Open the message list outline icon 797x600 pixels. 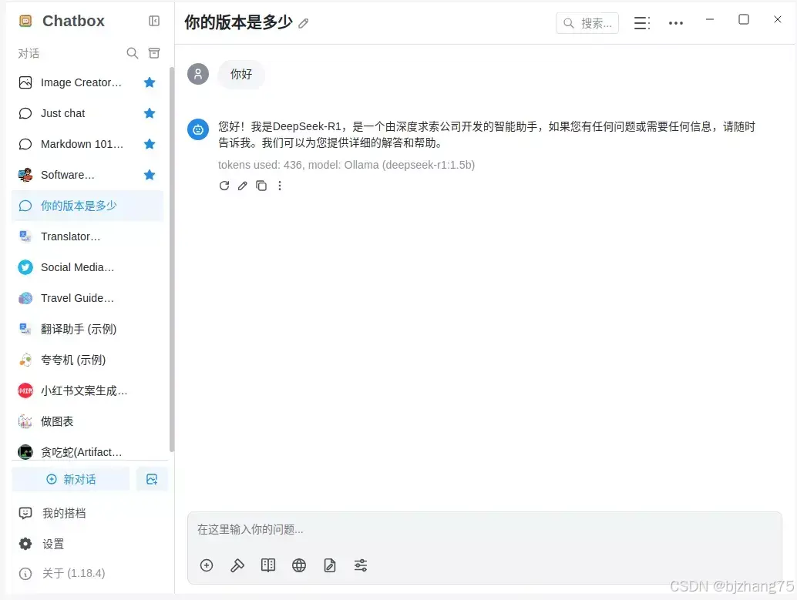(642, 23)
